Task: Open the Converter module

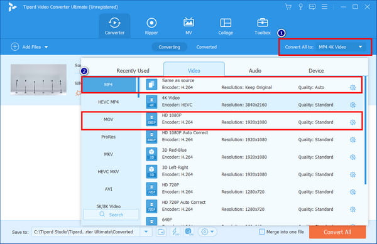Action: coord(114,26)
